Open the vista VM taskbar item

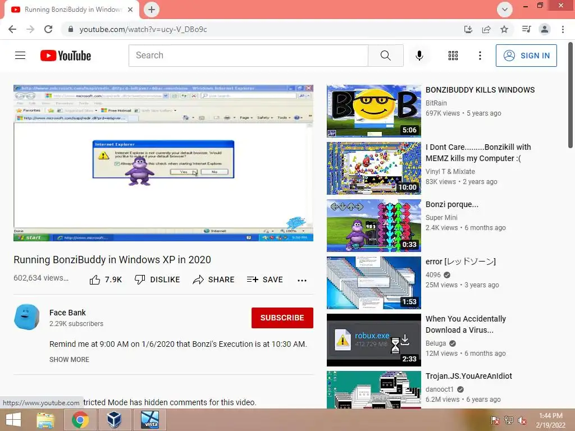pos(150,420)
